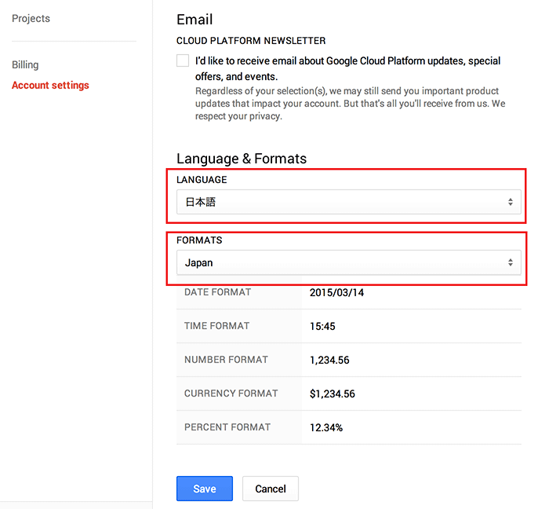The image size is (538, 509).
Task: Click the currency format value $1,234.56
Action: pos(332,394)
